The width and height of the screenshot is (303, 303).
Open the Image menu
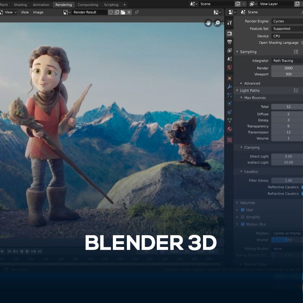click(38, 12)
